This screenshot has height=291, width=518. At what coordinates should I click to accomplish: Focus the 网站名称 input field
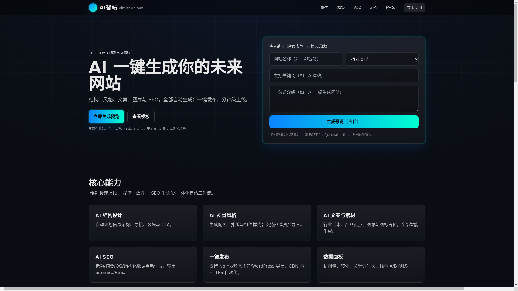pyautogui.click(x=305, y=59)
